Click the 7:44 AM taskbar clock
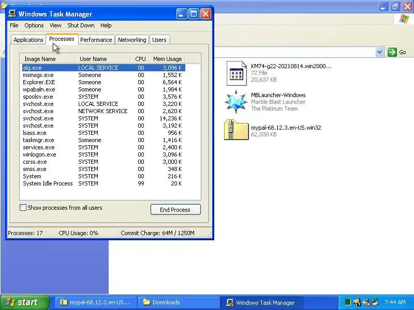Viewport: 414px width, 310px height. 395,302
